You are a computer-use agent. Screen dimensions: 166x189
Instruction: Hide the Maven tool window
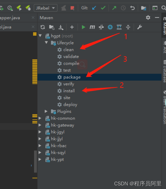pos(157,18)
